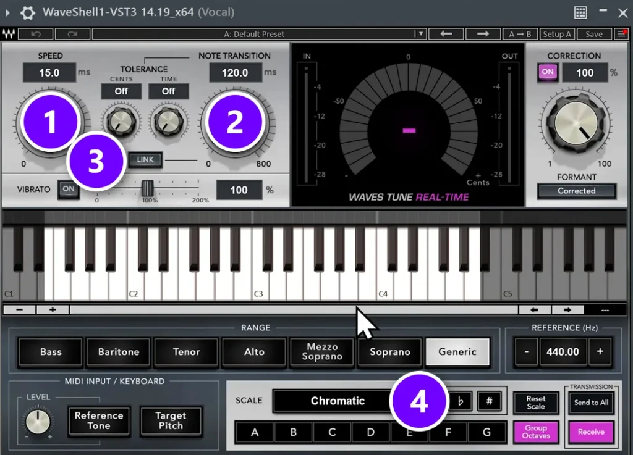The width and height of the screenshot is (633, 455).
Task: Click the Tolerance Cents Off field
Action: coord(121,91)
